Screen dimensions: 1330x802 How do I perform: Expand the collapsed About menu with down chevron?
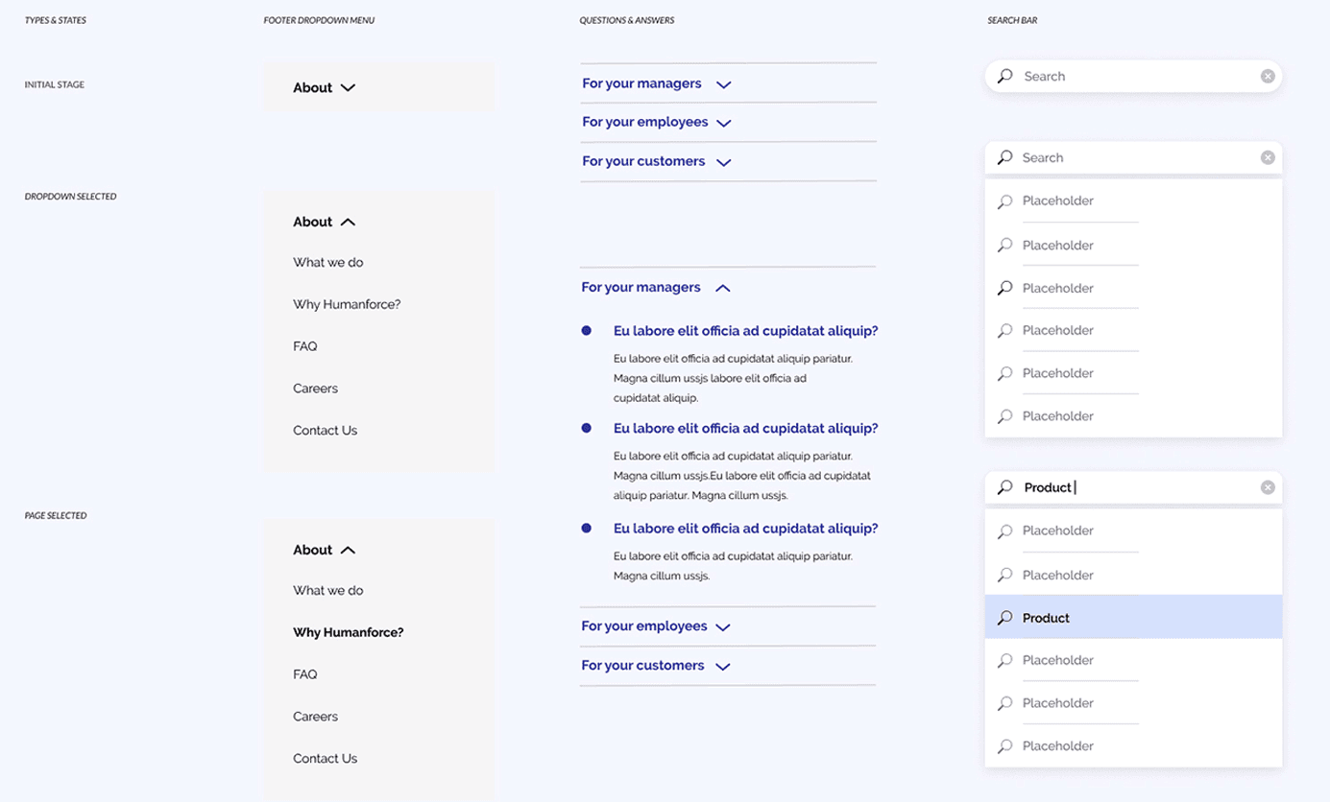348,87
